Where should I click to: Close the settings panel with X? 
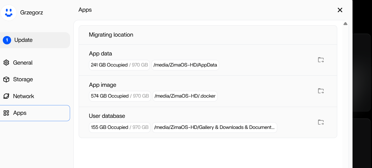click(340, 10)
